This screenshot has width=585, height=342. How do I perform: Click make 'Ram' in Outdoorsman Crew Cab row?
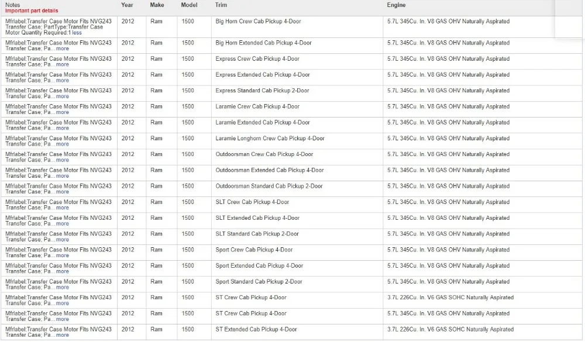(x=156, y=154)
